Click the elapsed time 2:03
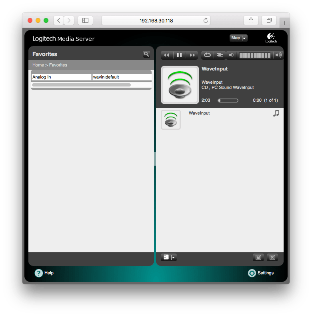The height and width of the screenshot is (316, 312). coord(206,101)
